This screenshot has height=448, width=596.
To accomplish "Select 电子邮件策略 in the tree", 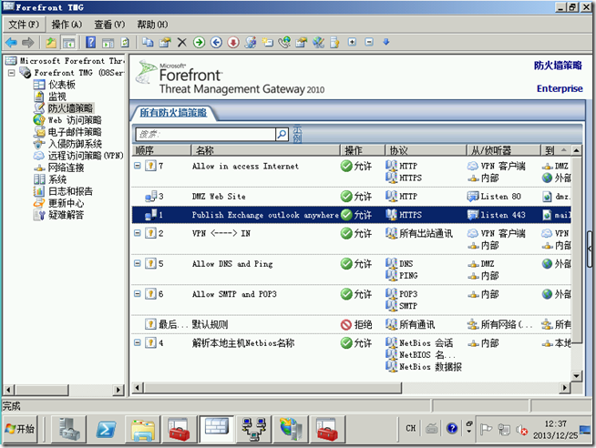I will point(75,132).
